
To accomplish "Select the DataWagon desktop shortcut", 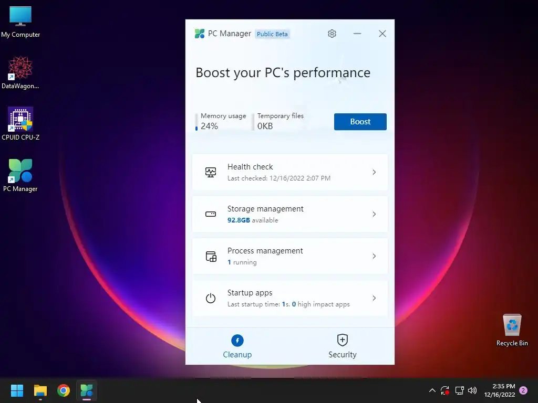I will pyautogui.click(x=20, y=72).
